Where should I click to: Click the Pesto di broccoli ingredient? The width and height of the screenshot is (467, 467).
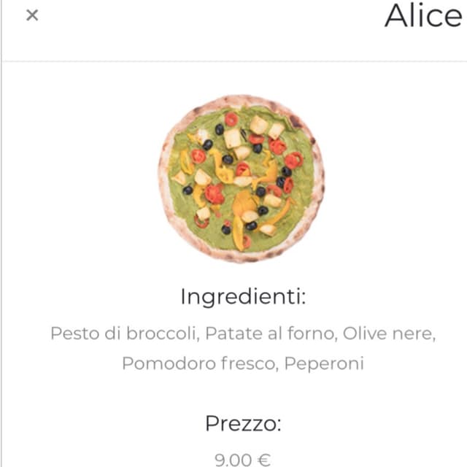[x=125, y=333]
